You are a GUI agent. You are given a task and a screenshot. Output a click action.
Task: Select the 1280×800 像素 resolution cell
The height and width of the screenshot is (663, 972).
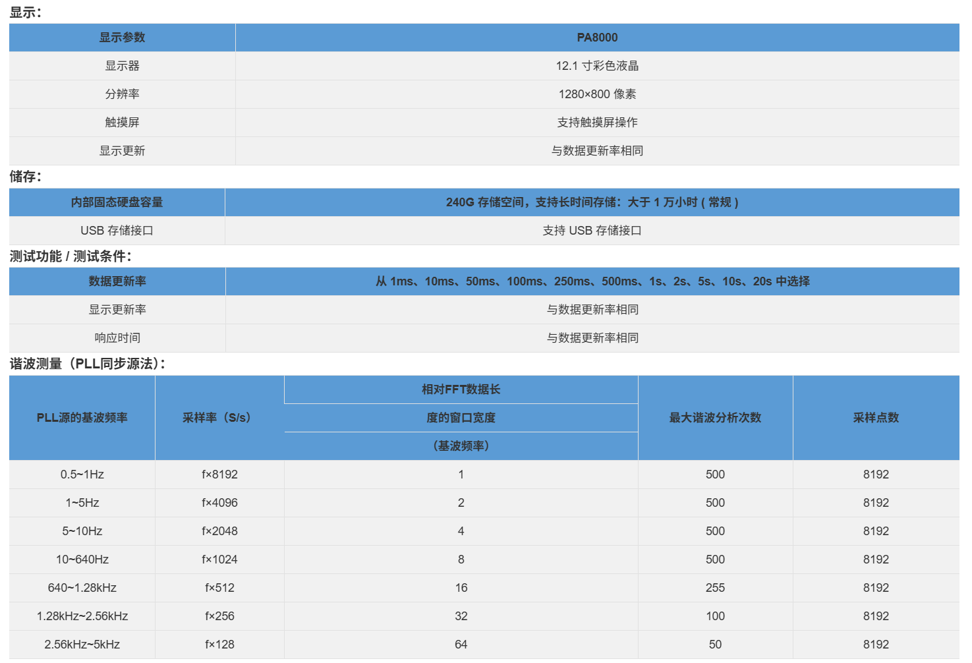click(597, 94)
